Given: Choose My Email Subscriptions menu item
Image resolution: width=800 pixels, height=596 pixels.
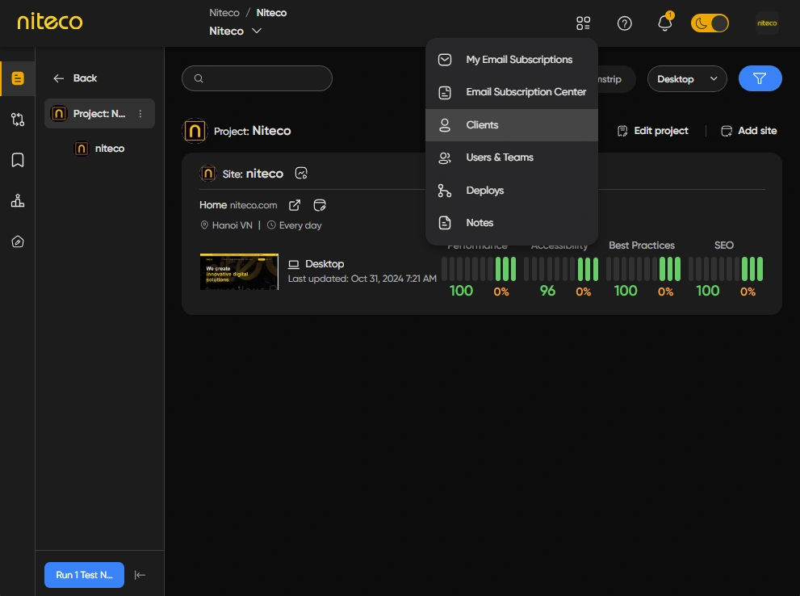Looking at the screenshot, I should coord(512,60).
